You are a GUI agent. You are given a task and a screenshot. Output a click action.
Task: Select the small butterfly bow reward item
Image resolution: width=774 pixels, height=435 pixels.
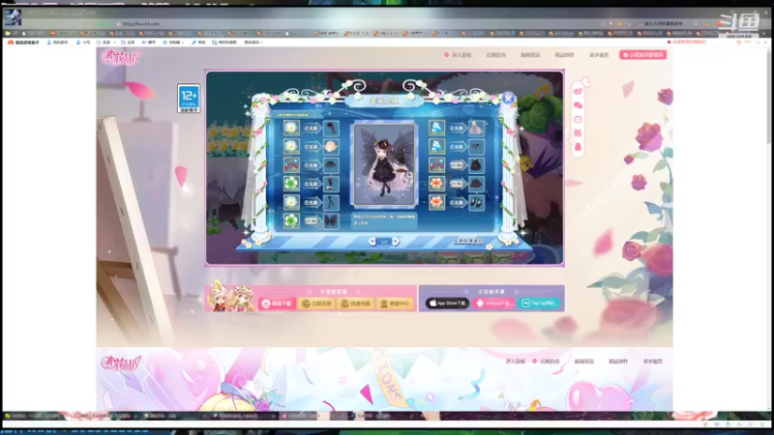tap(476, 147)
